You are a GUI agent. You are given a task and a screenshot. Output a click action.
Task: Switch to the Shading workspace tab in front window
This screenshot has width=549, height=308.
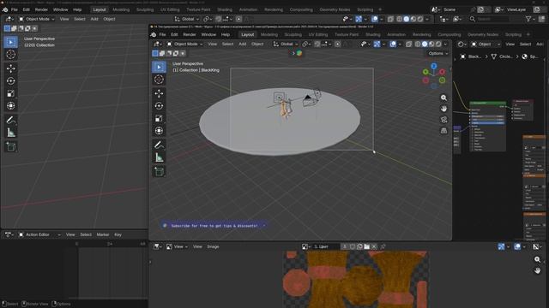click(373, 34)
